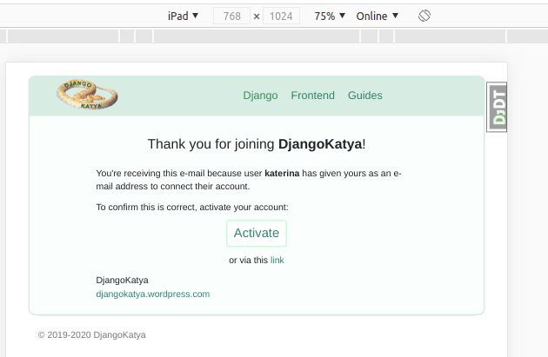Click the widest center media-query bar segment
This screenshot has width=548, height=357.
click(257, 36)
